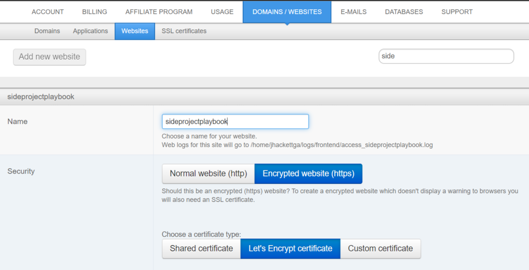Open the SUPPORT tab

[457, 12]
